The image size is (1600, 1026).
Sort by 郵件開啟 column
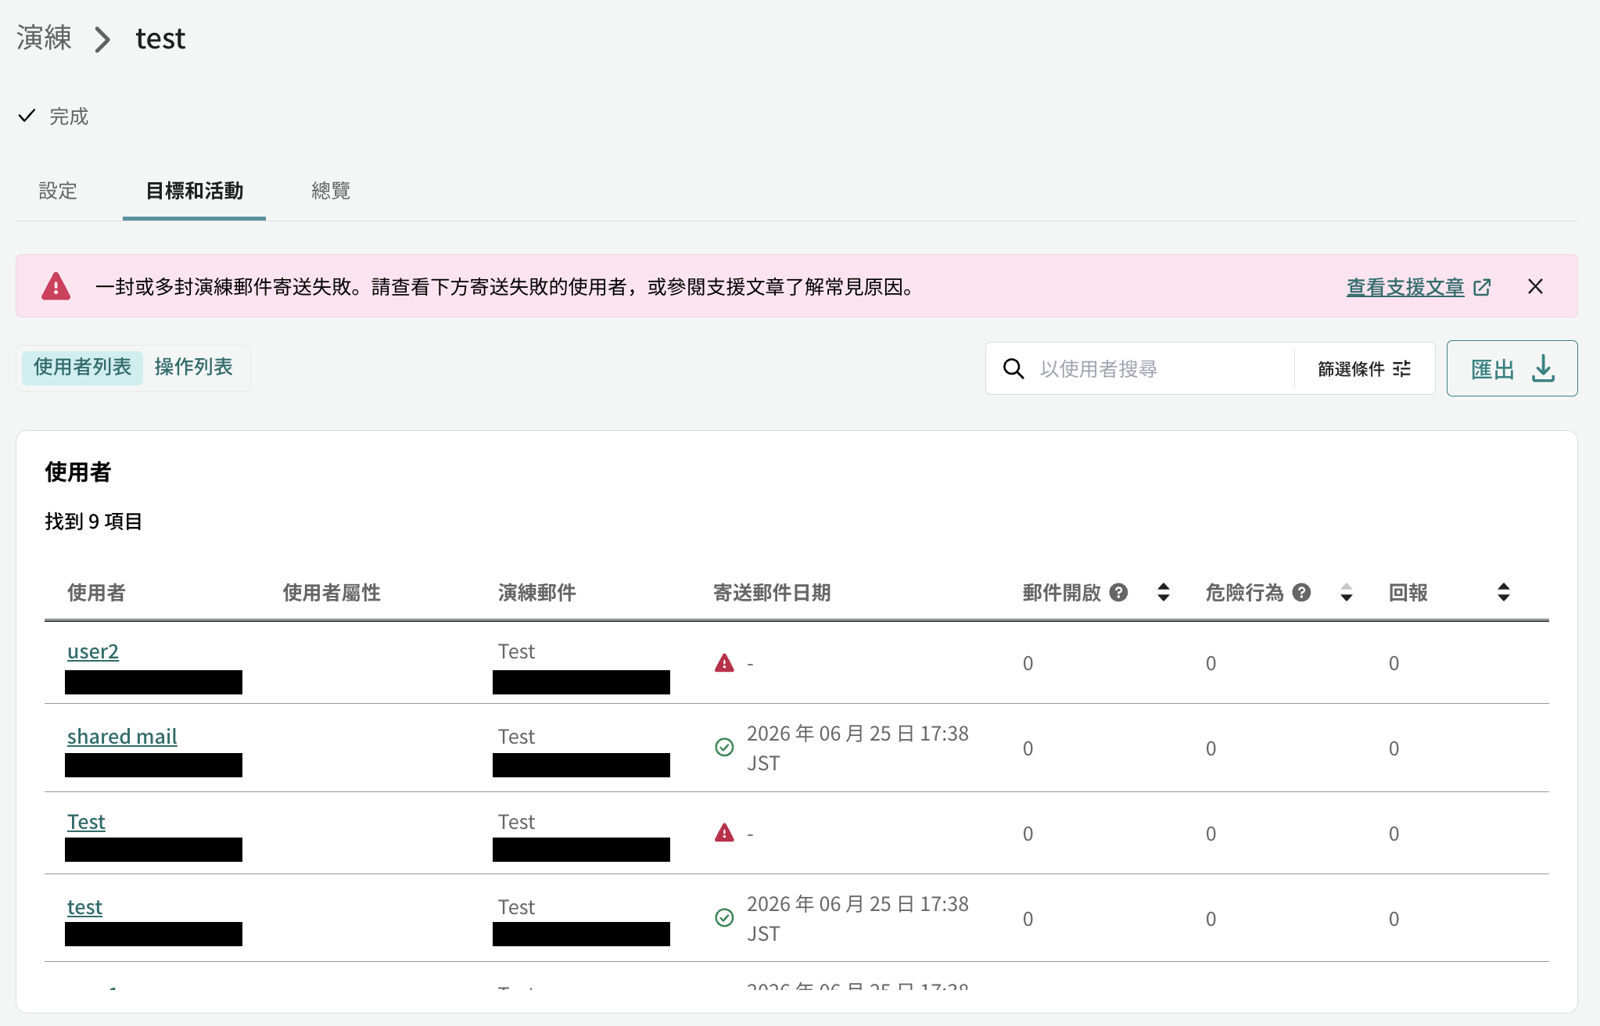1164,592
